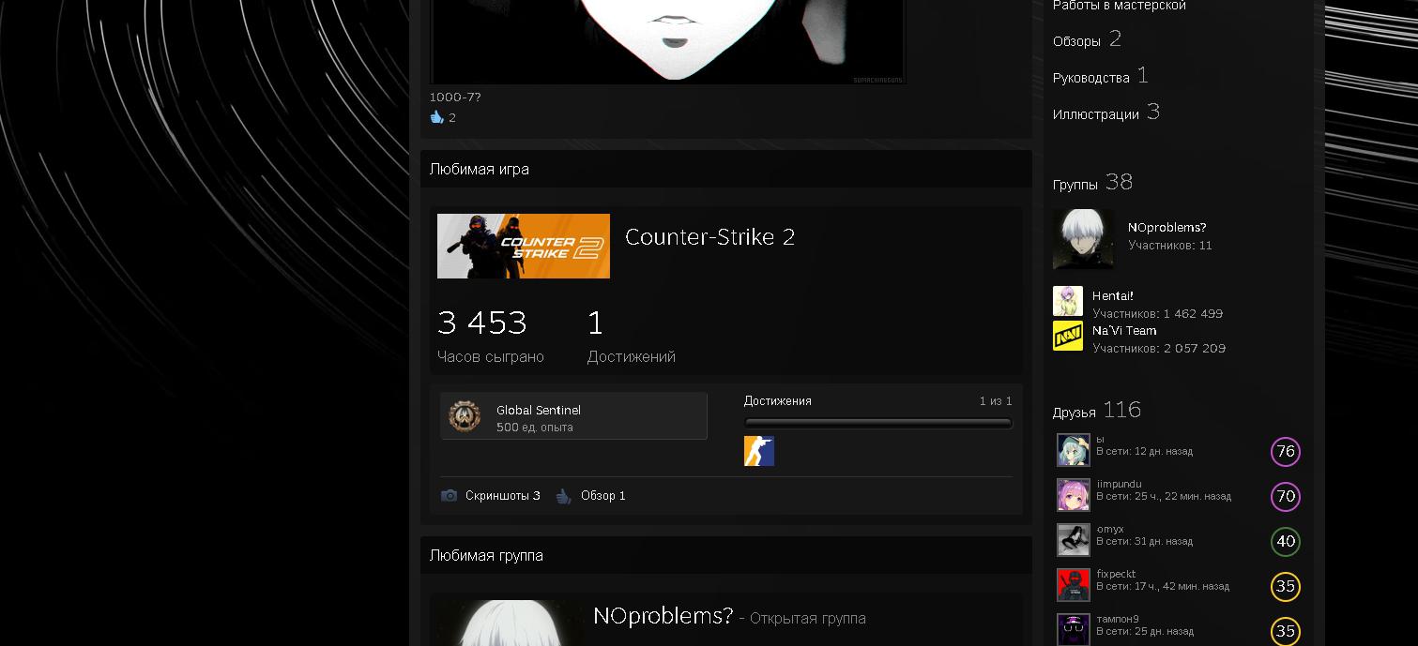Click В сети: 12 дн. назад status

pyautogui.click(x=1144, y=451)
